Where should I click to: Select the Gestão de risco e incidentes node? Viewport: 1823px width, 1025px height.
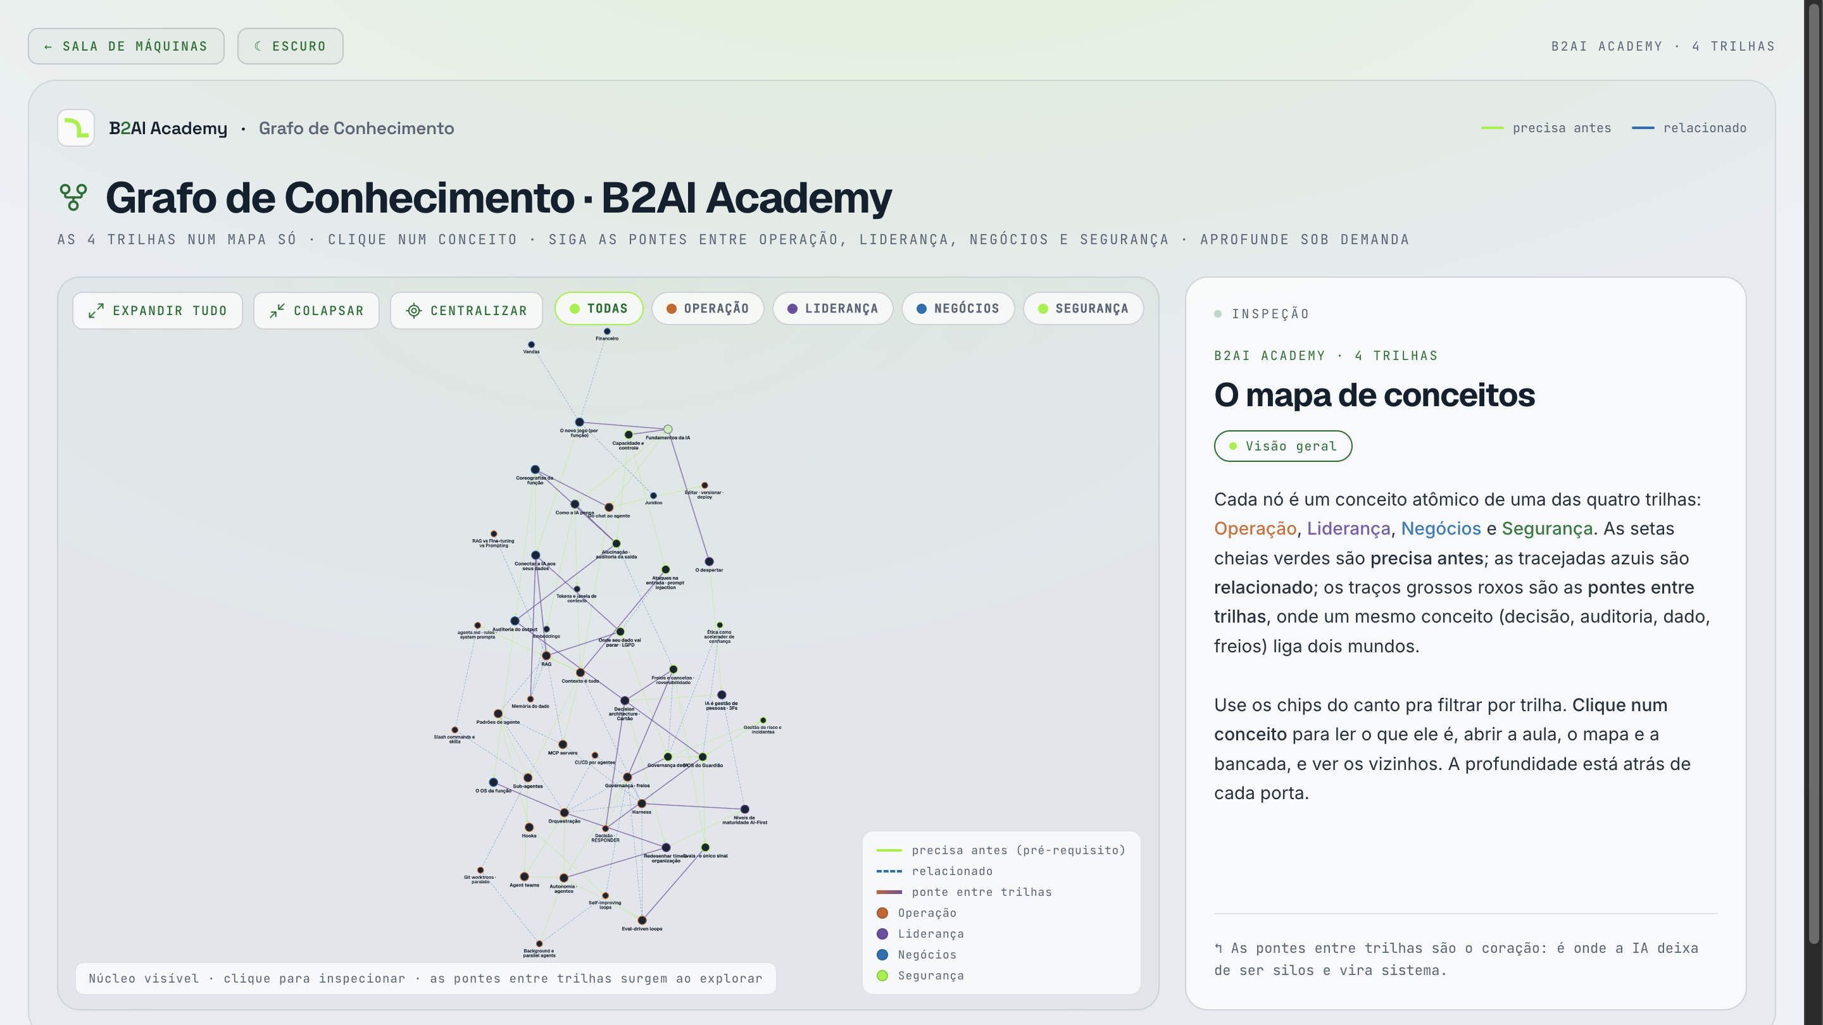(x=763, y=720)
